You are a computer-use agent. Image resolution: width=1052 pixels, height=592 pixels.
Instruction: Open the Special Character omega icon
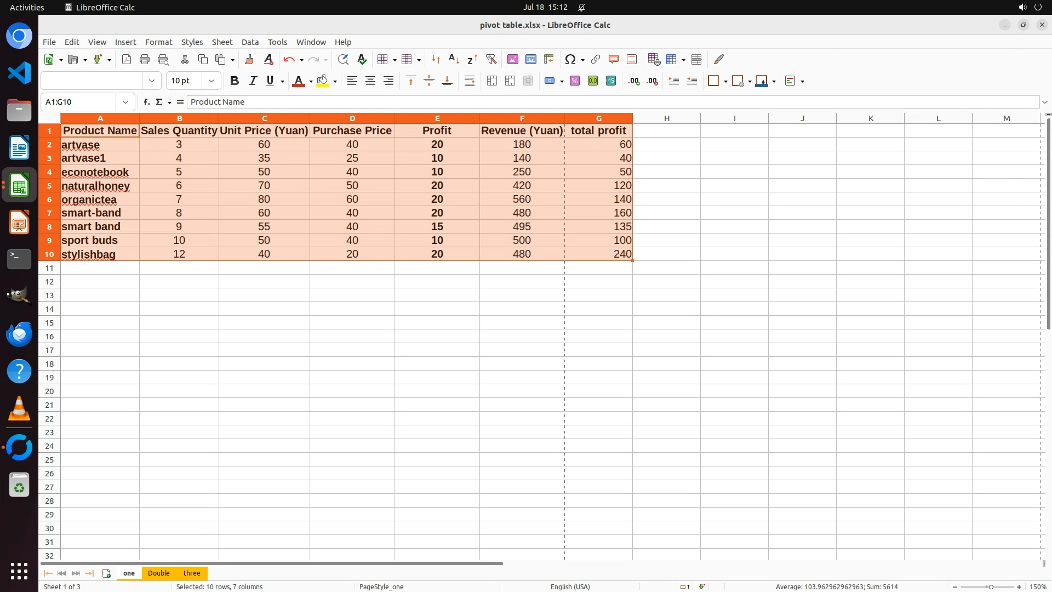click(570, 59)
